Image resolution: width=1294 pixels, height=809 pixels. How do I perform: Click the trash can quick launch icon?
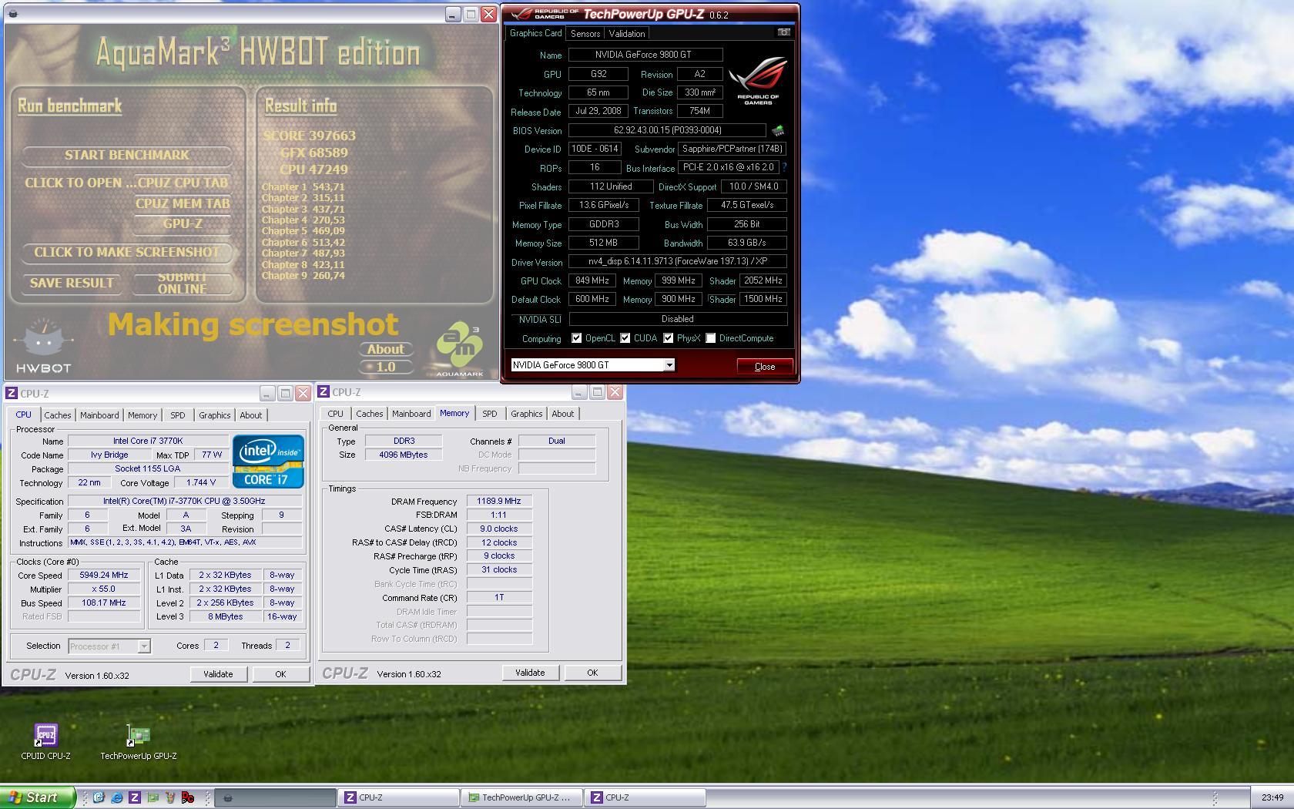pyautogui.click(x=170, y=797)
